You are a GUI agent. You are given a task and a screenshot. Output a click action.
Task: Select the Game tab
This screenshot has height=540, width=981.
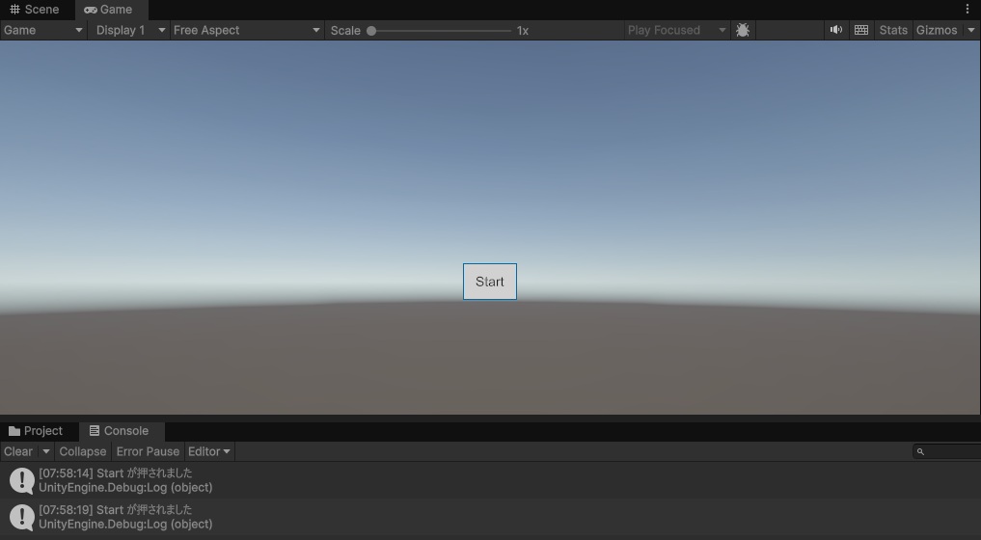pos(109,10)
